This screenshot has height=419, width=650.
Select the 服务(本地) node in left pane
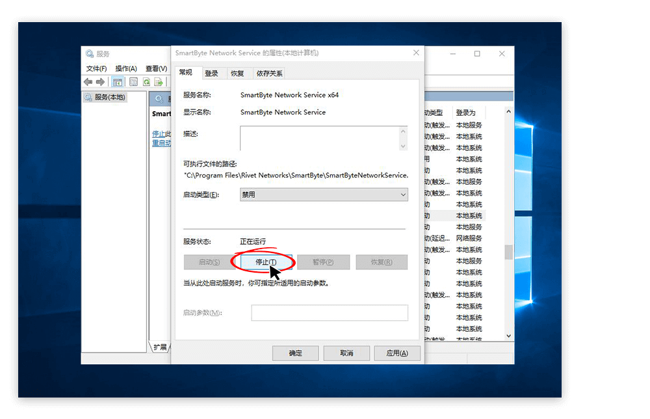[x=109, y=96]
